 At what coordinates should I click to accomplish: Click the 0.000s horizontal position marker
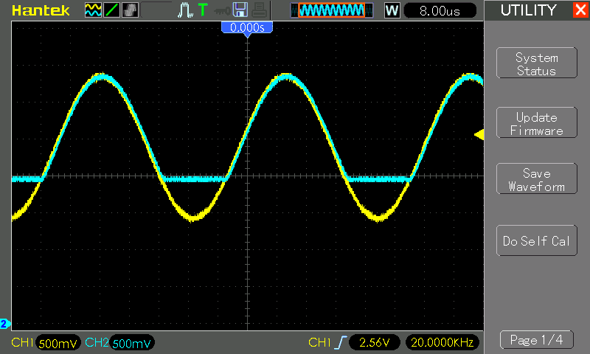[x=247, y=28]
